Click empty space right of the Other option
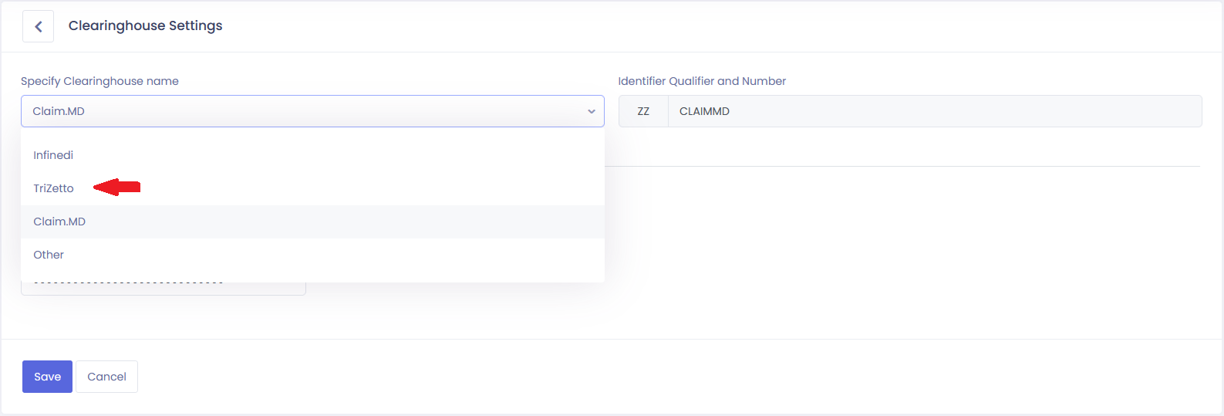This screenshot has width=1224, height=416. pos(347,255)
